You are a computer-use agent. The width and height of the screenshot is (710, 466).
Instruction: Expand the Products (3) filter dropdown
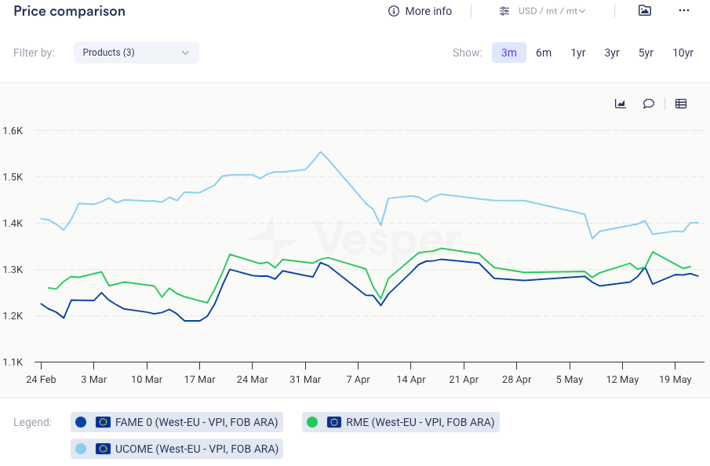coord(137,53)
